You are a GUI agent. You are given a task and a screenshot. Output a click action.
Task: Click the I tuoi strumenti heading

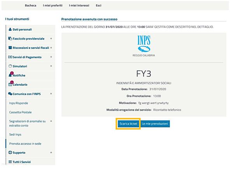17,19
